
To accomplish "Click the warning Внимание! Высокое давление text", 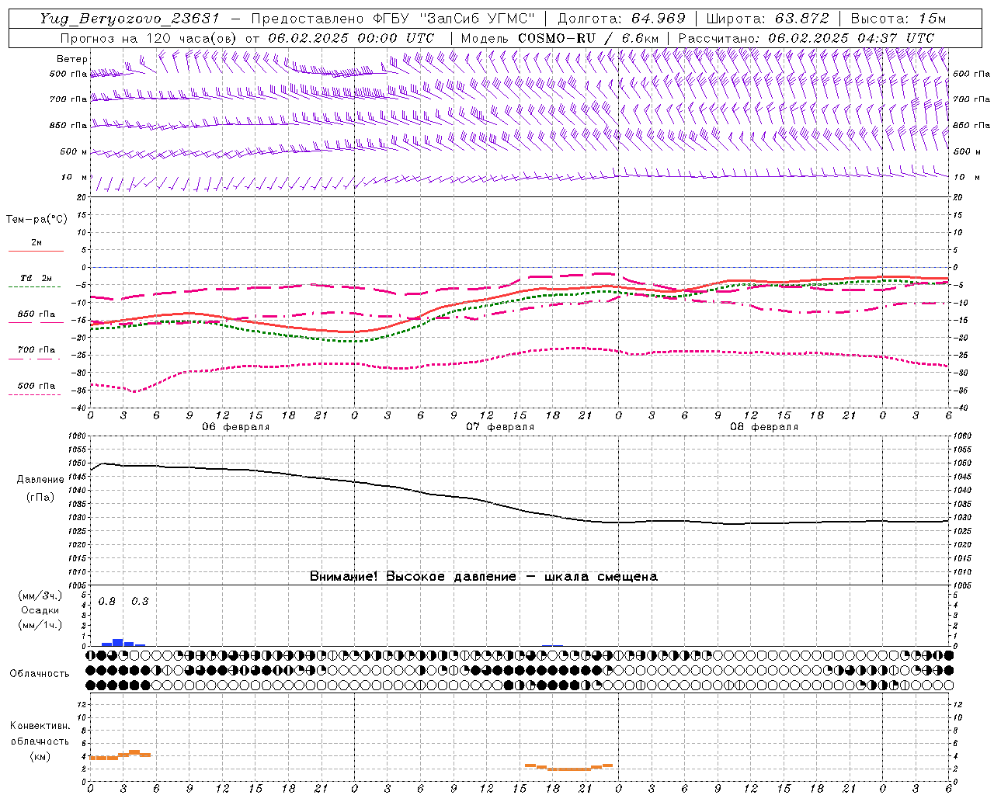I will coord(484,576).
